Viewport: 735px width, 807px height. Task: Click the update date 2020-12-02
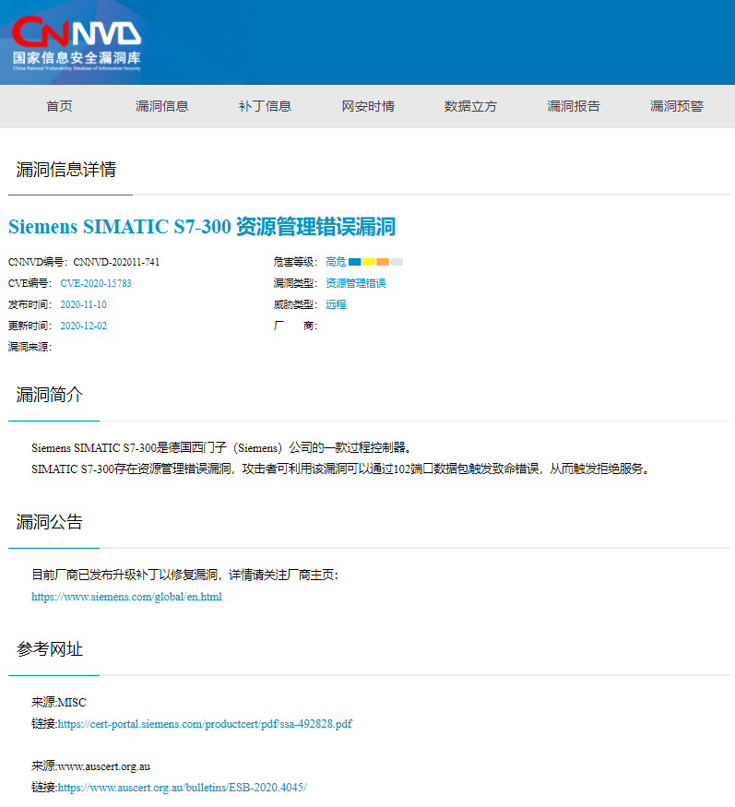coord(83,326)
